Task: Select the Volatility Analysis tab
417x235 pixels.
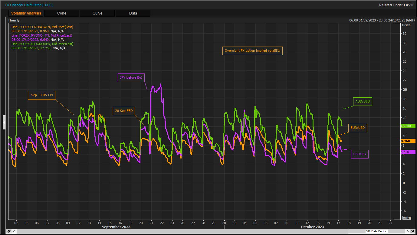Action: [x=26, y=13]
